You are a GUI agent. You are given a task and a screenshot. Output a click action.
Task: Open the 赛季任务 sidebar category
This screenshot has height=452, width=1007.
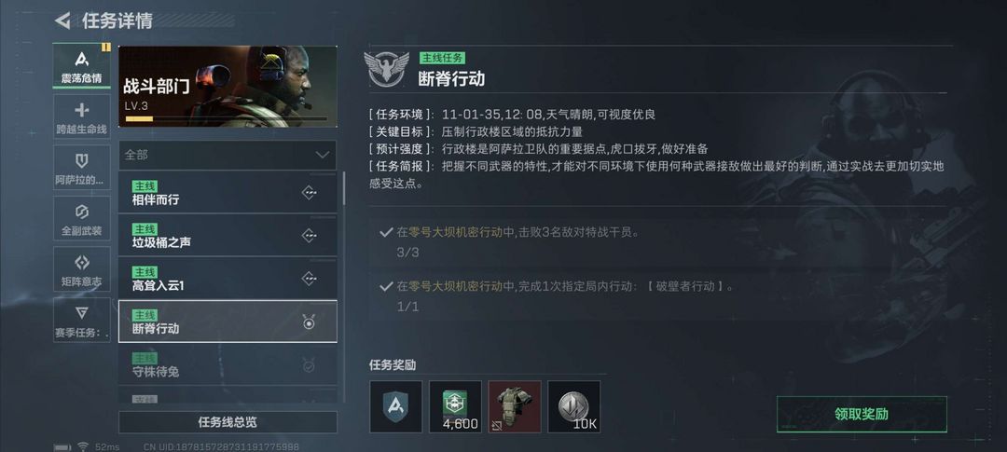[x=81, y=319]
